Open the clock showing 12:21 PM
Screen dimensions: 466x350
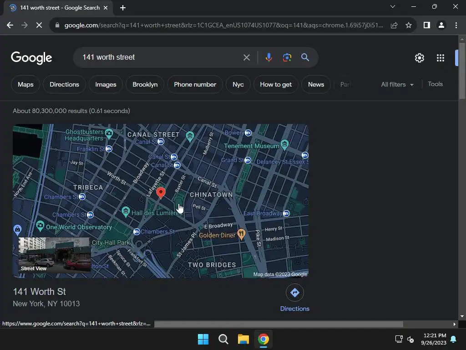point(434,339)
